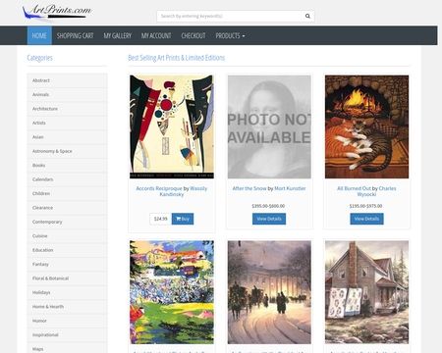Select the Humor category

tap(67, 321)
